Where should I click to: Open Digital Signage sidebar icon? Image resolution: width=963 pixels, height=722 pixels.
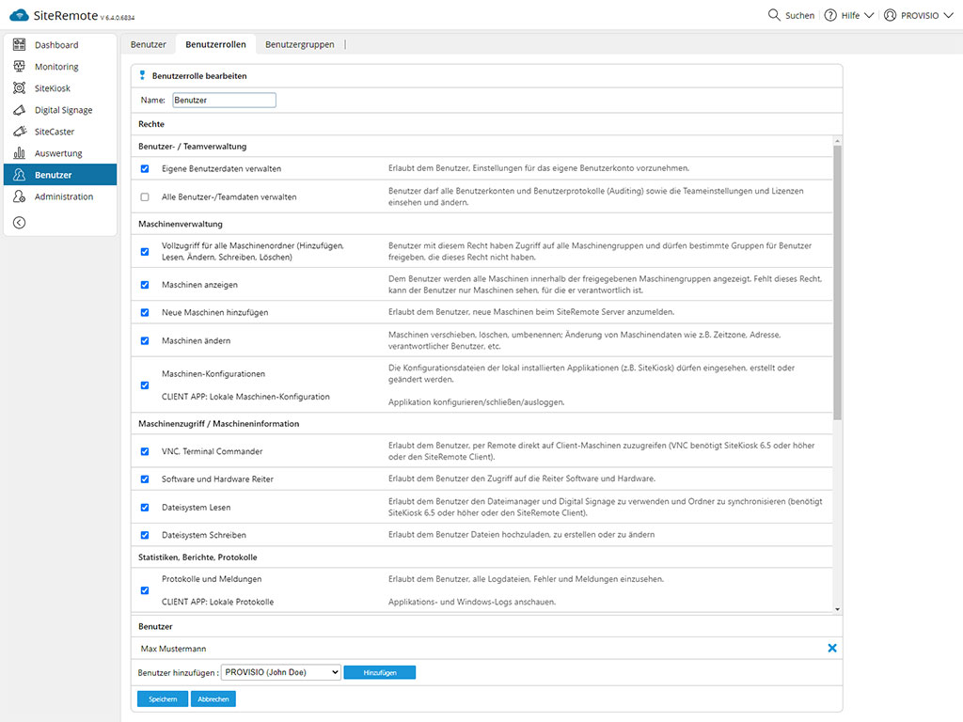(19, 110)
